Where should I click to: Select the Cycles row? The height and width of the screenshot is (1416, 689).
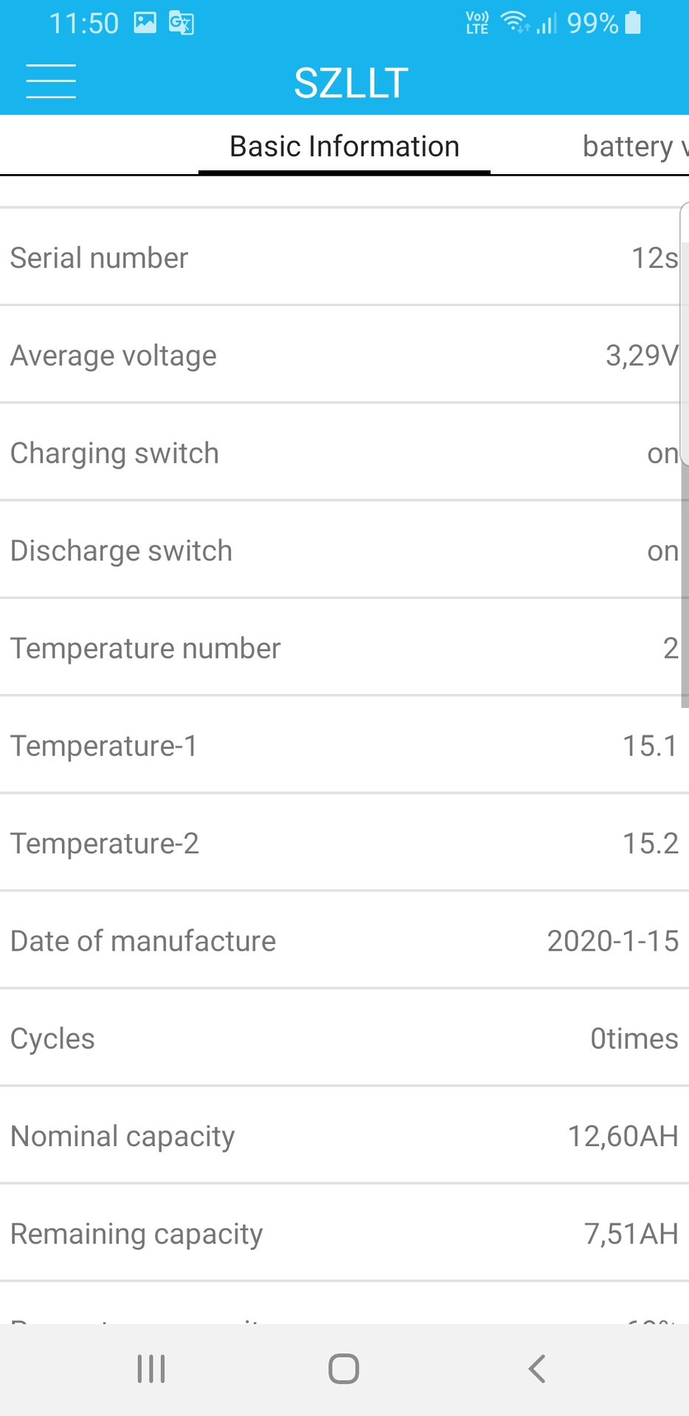[x=339, y=1038]
